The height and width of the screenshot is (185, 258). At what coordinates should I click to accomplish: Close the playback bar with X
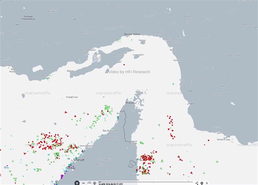coord(207,183)
